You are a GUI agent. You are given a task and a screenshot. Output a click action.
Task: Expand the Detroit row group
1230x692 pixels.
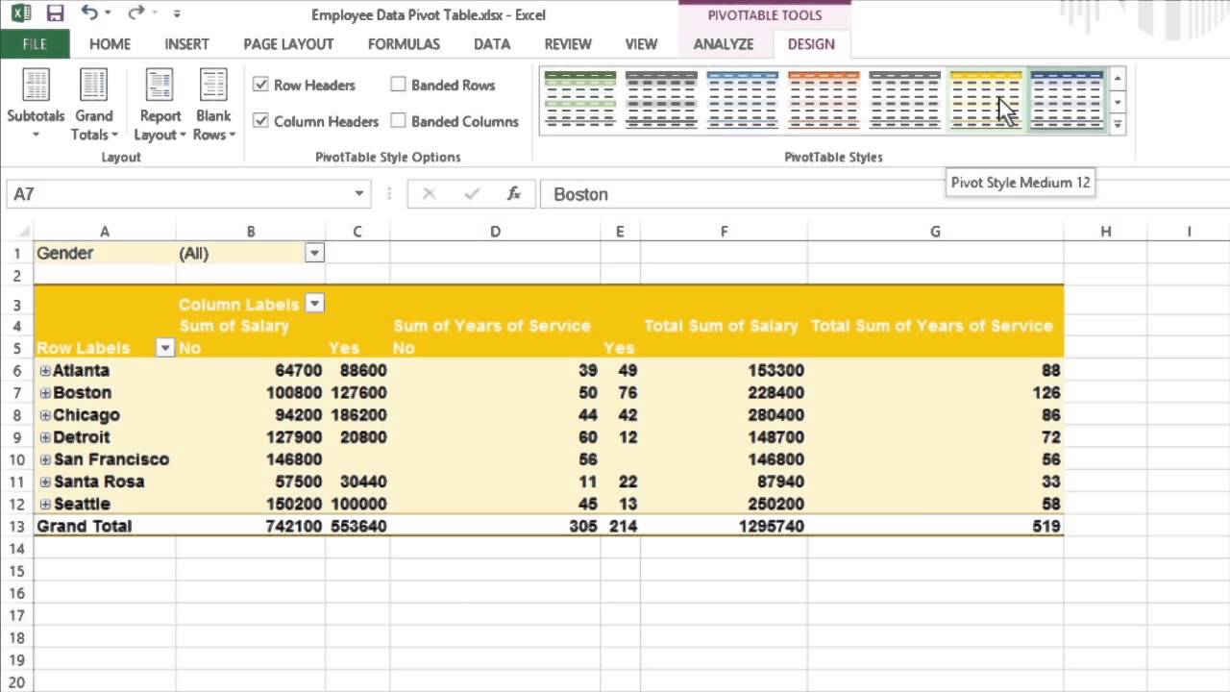point(45,436)
